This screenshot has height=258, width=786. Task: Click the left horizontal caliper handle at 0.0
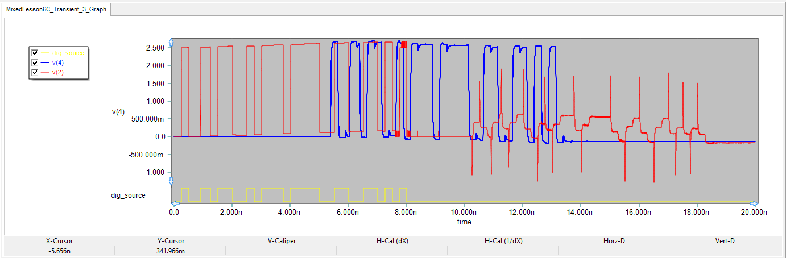coord(176,203)
